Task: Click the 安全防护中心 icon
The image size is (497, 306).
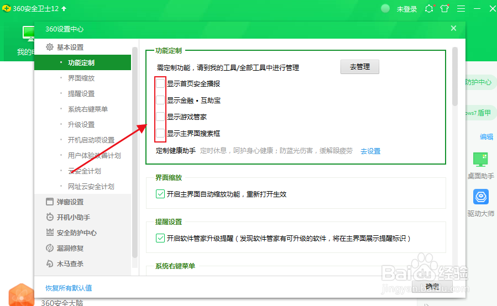Action: (49, 233)
